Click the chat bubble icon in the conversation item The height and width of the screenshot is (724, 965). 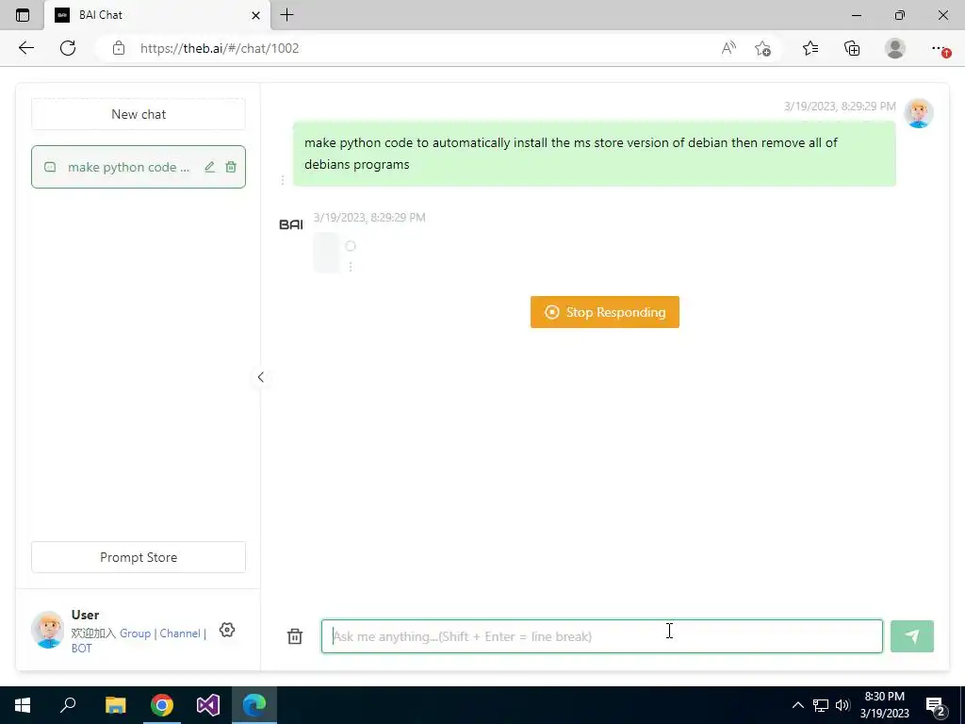[50, 167]
